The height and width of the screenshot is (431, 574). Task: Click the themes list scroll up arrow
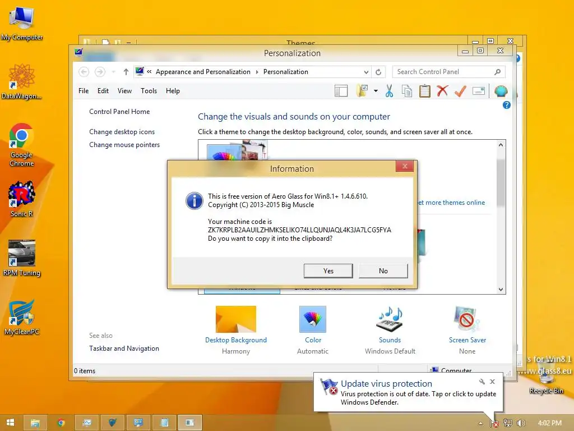click(501, 145)
